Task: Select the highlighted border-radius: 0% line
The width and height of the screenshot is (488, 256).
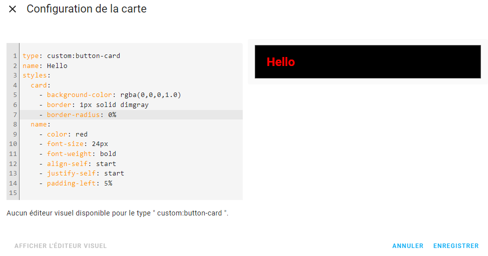Action: [x=81, y=114]
